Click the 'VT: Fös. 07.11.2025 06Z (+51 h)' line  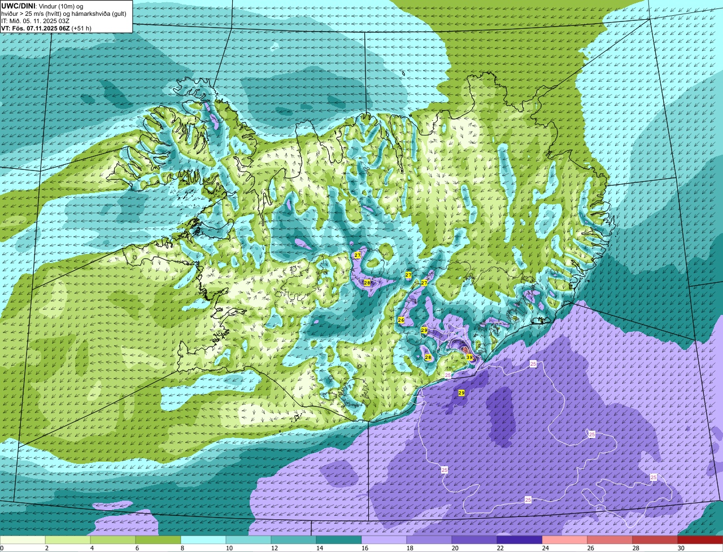coord(46,28)
